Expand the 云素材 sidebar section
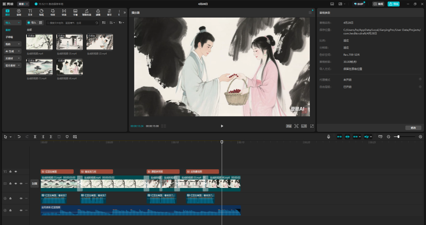Screen dimensions: 426x225 [x=13, y=58]
